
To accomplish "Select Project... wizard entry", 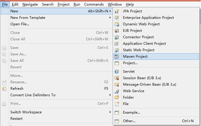I will (x=156, y=63).
